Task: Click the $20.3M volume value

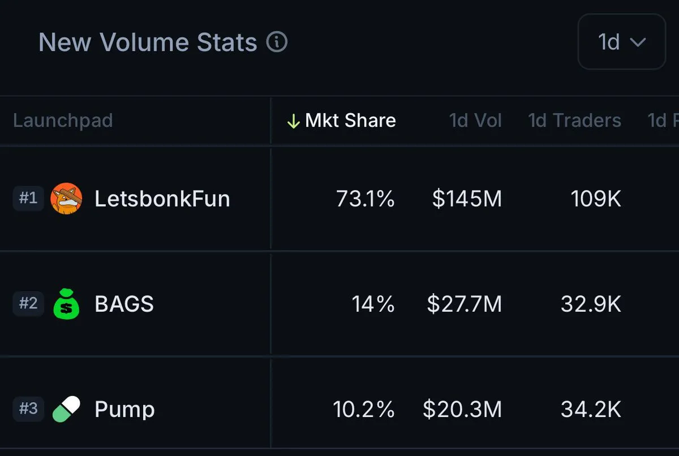Action: pos(462,409)
